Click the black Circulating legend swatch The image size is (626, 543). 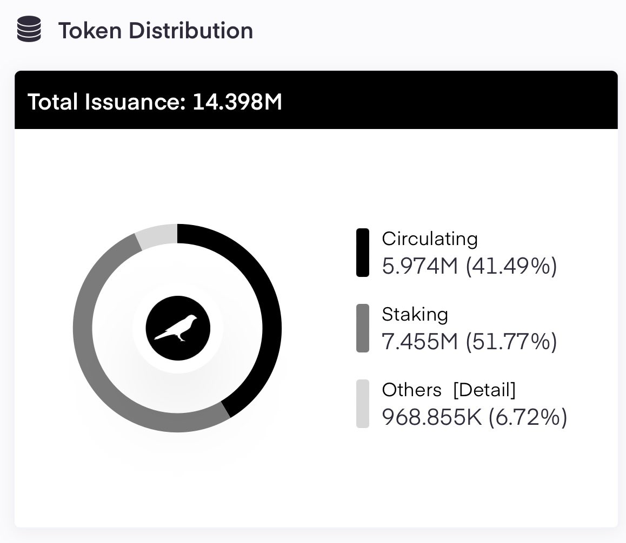pyautogui.click(x=363, y=253)
